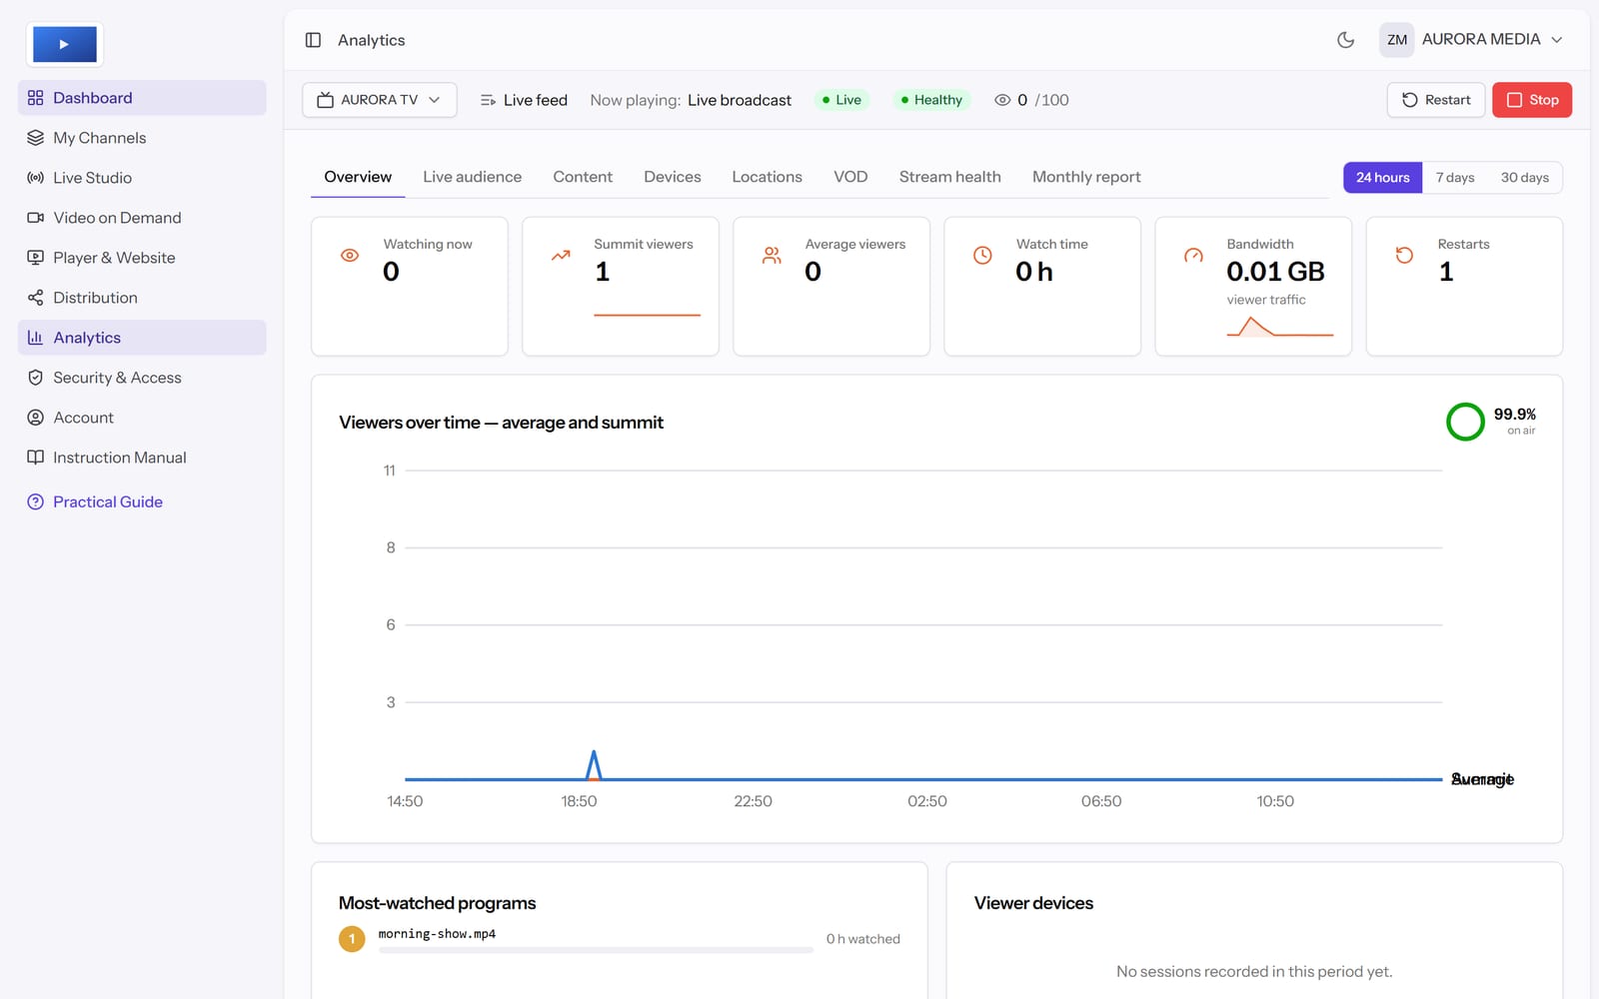Expand the AURORA MEDIA account menu chevron
This screenshot has width=1599, height=999.
click(1557, 40)
